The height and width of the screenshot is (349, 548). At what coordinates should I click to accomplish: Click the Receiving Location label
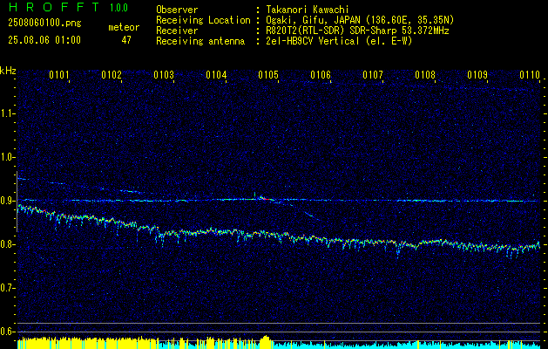pos(203,20)
